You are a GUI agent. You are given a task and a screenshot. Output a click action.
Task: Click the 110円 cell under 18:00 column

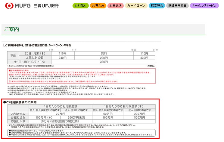click(x=144, y=53)
